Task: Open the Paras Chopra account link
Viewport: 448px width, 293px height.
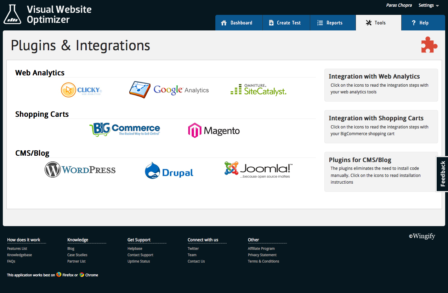Action: tap(399, 5)
